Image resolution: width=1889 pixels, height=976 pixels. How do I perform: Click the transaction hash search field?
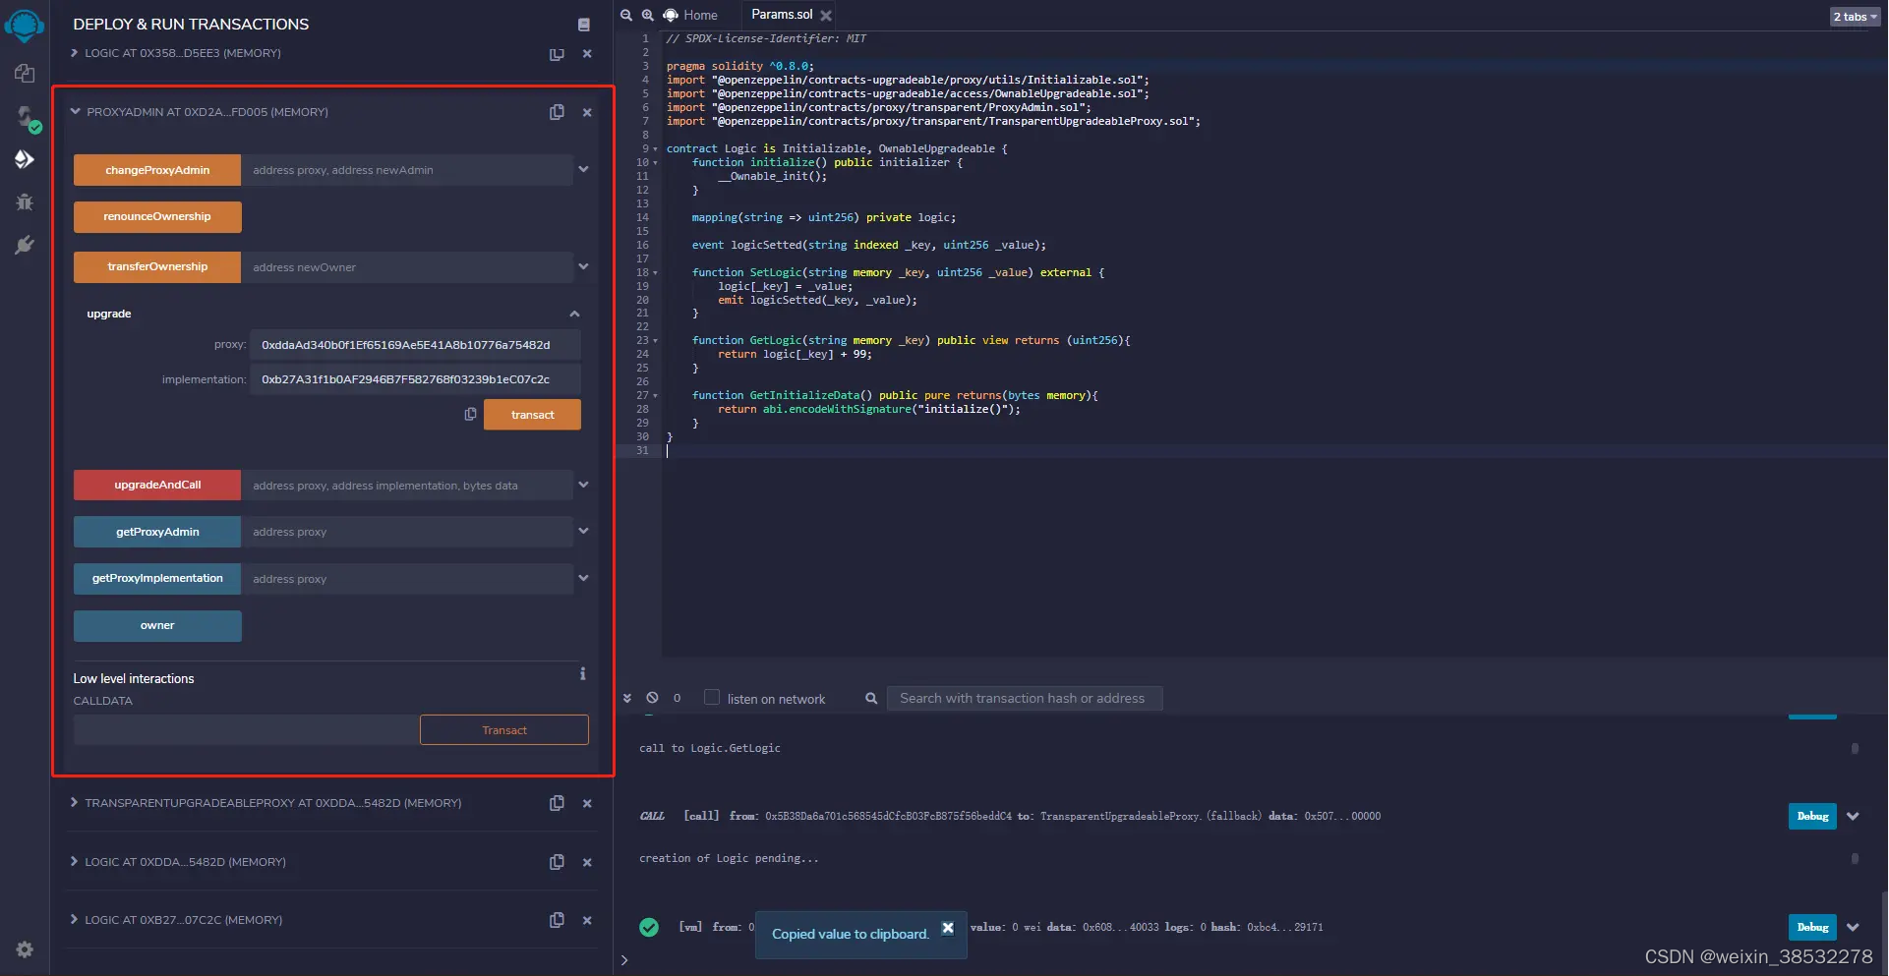(x=1025, y=698)
